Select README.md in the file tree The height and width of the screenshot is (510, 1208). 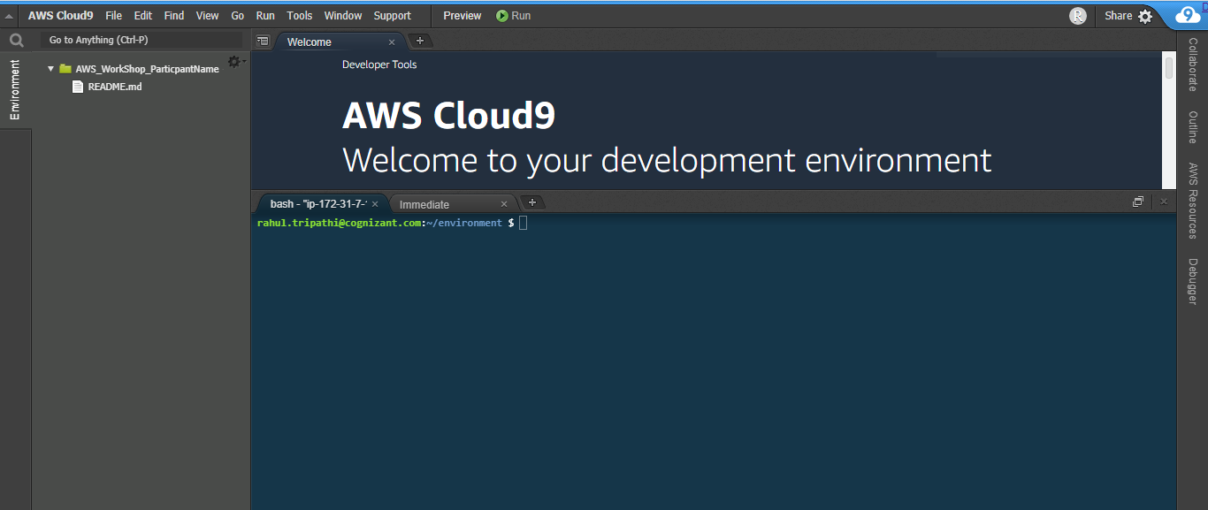114,87
